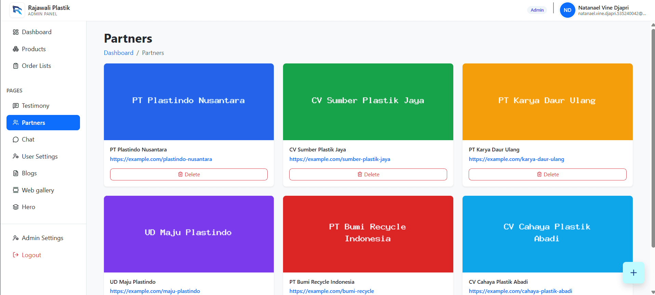Click the Dashboard grid icon in sidebar

pos(16,32)
